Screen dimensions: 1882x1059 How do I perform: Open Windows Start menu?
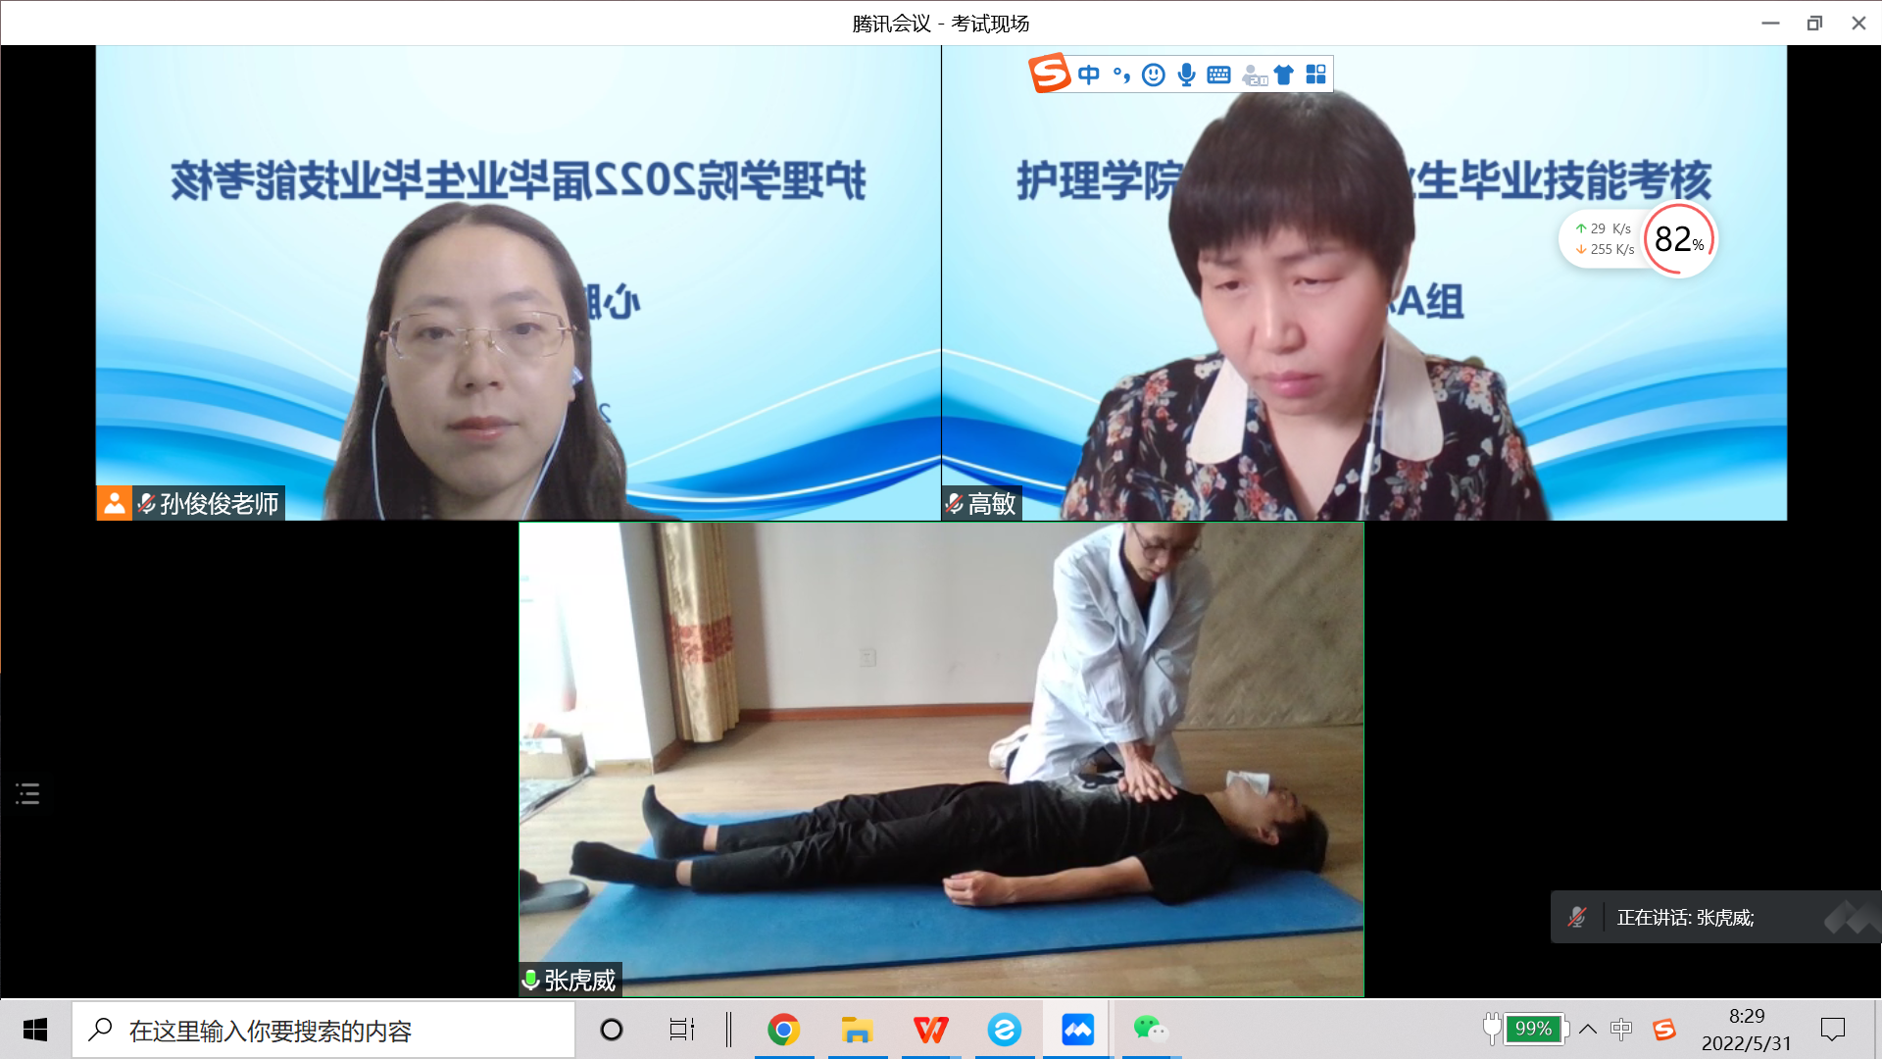(35, 1030)
